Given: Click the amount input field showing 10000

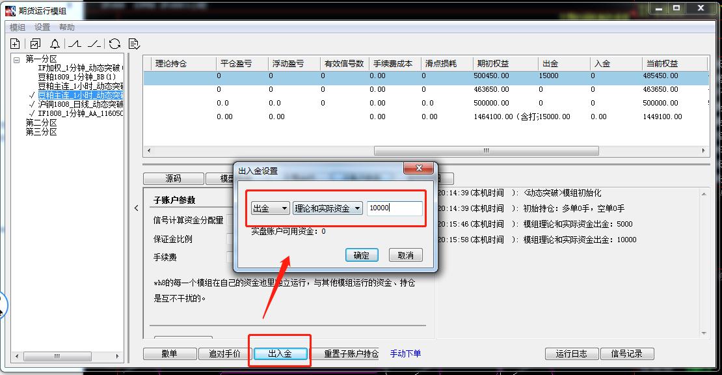Looking at the screenshot, I should 394,208.
